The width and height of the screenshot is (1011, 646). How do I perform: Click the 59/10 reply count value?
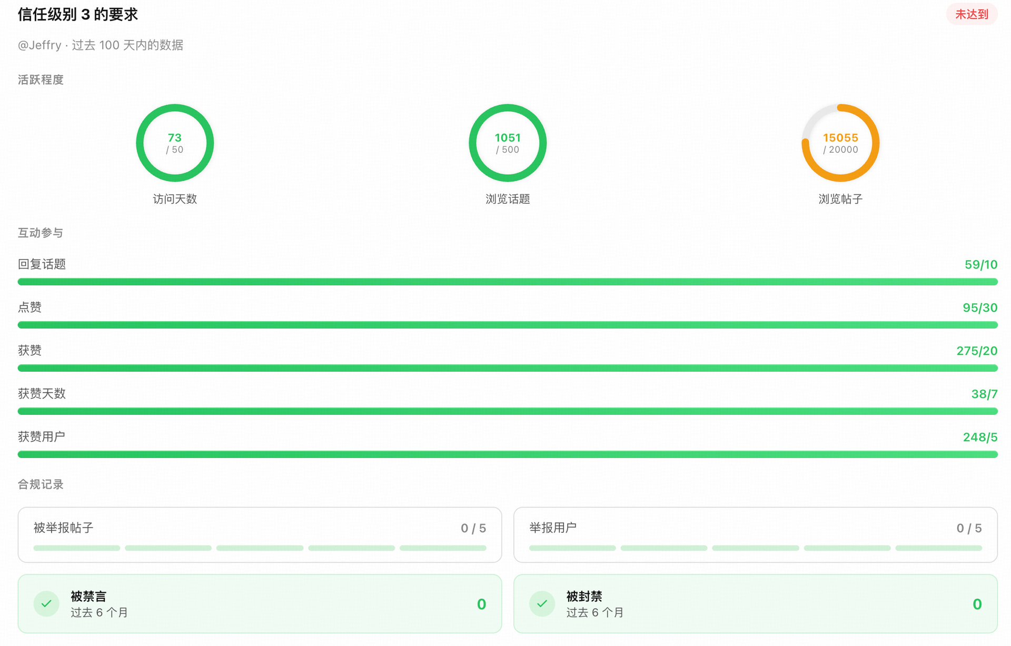point(981,265)
